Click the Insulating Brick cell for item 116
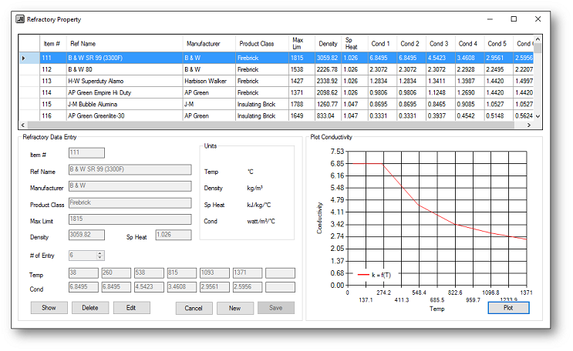This screenshot has height=351, width=573. (x=262, y=116)
